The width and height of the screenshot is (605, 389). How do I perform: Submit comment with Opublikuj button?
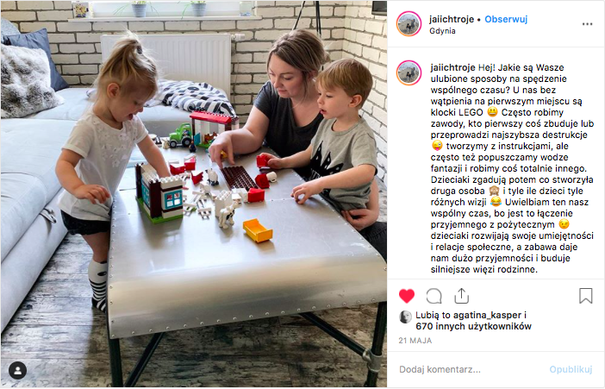click(x=571, y=370)
